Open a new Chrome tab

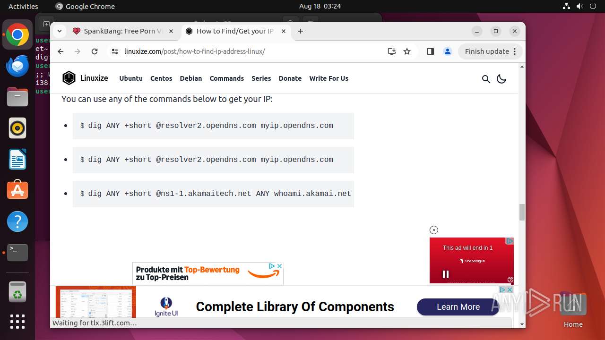tap(301, 31)
